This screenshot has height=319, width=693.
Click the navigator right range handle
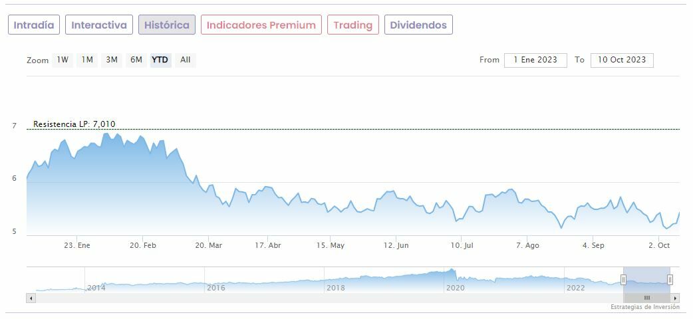tap(670, 280)
